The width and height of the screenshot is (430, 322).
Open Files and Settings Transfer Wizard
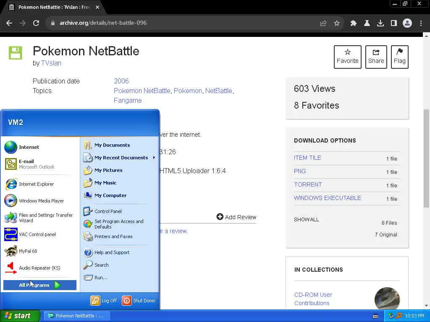[x=39, y=218]
